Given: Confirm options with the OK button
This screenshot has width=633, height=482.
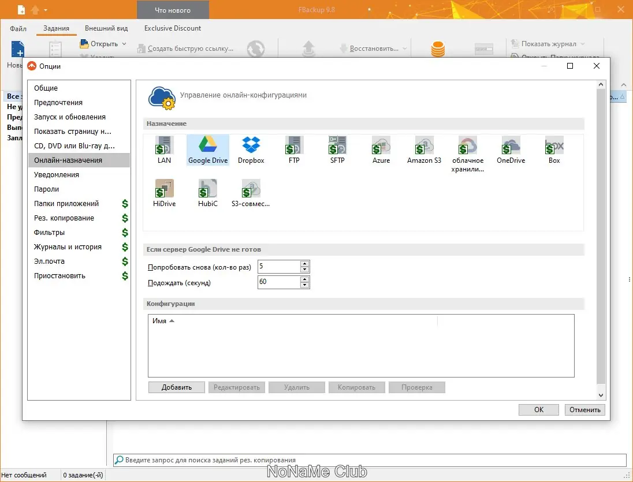Looking at the screenshot, I should [539, 410].
